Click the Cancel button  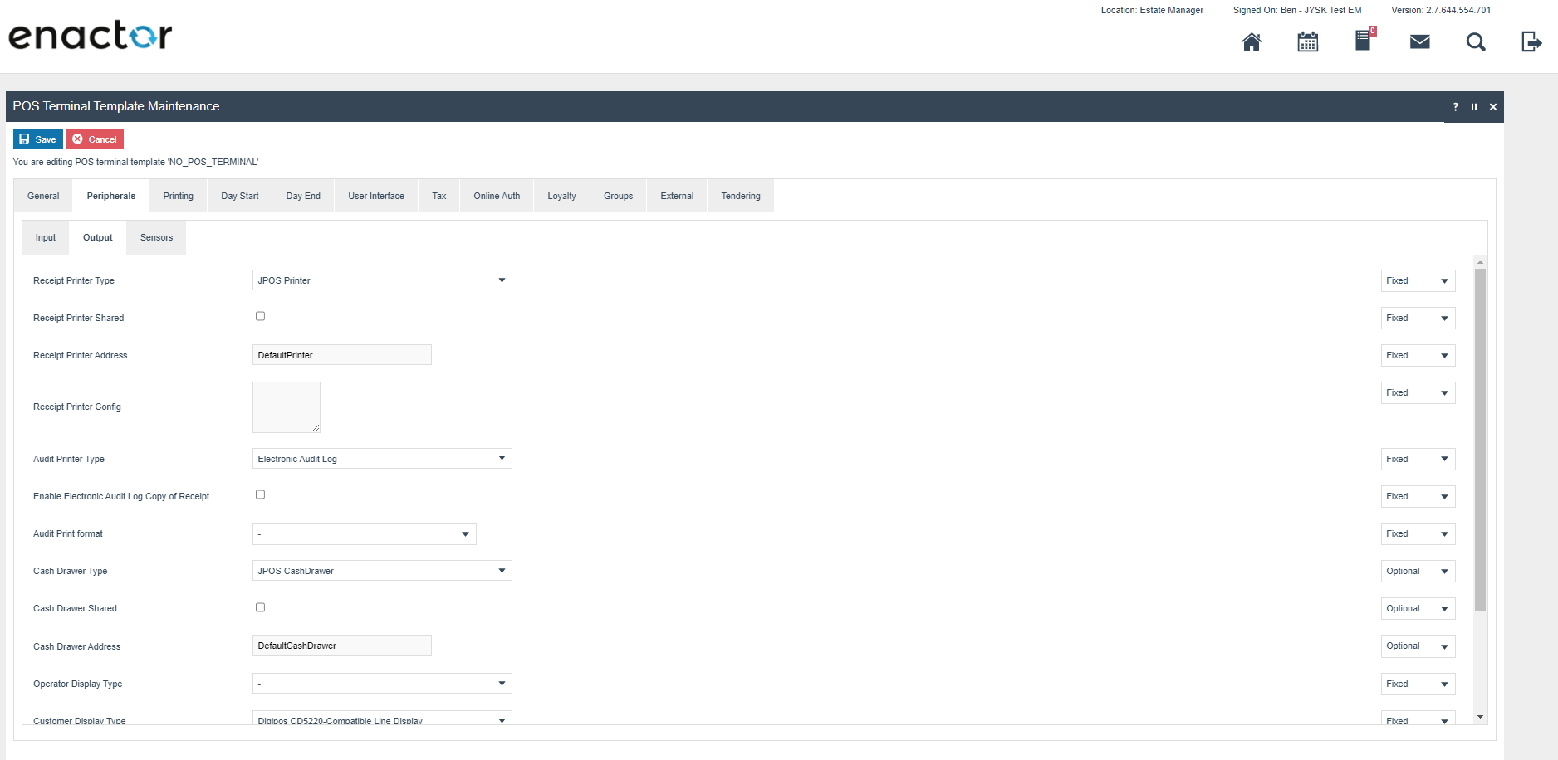(95, 139)
